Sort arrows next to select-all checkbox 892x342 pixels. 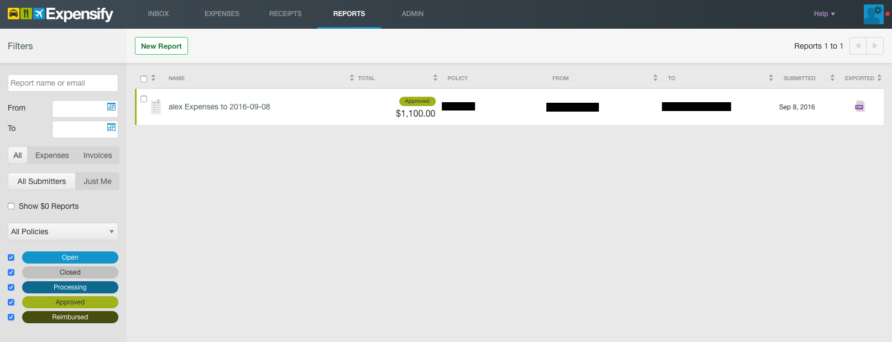153,78
